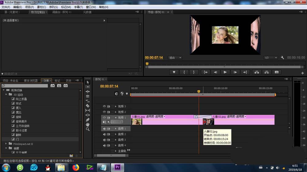This screenshot has height=172, width=307.
Task: Click the Lift button
Action: (x=257, y=72)
